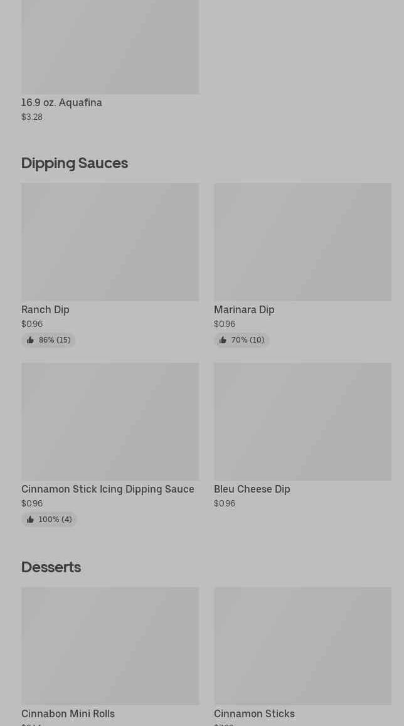
Task: Click the Marinara Dip title
Action: pyautogui.click(x=244, y=309)
